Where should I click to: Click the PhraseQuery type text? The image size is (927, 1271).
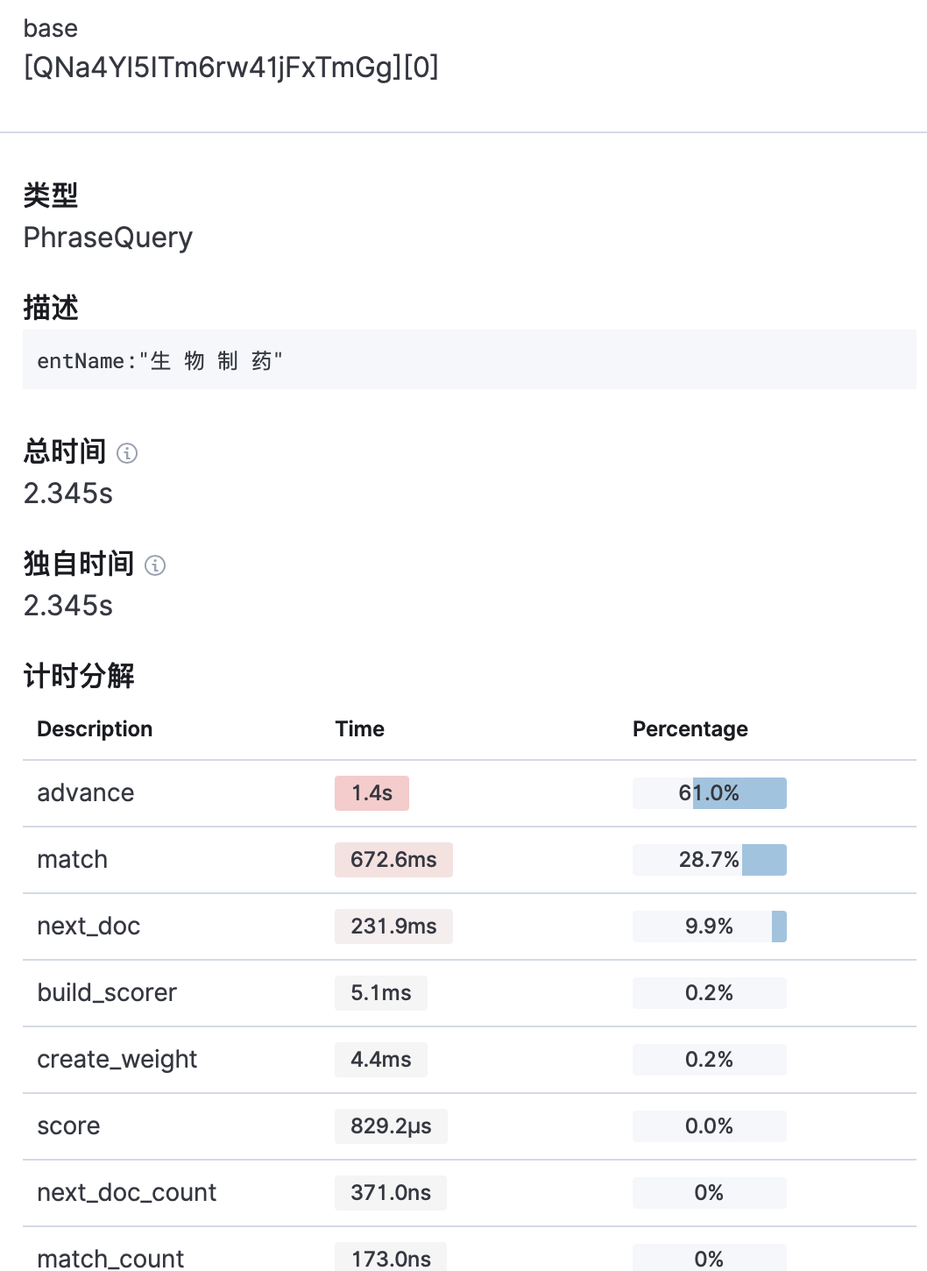point(108,238)
